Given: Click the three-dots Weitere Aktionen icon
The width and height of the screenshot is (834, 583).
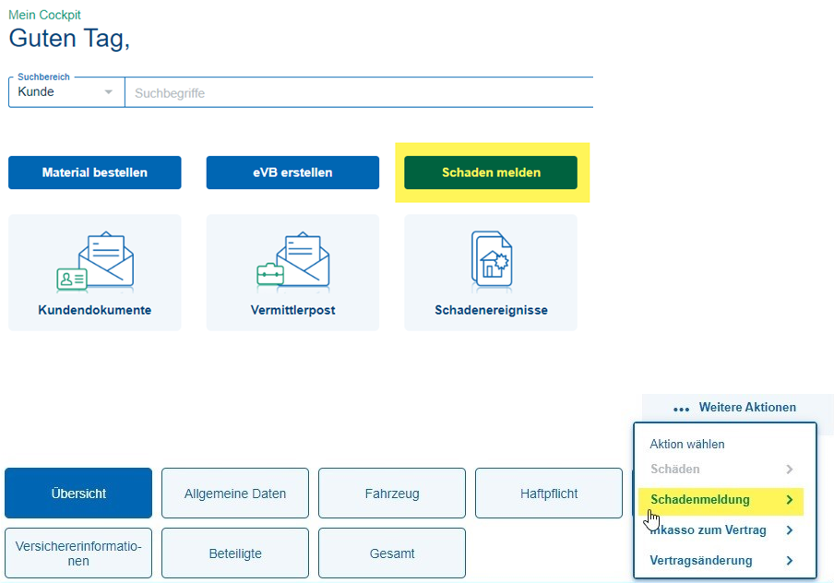Looking at the screenshot, I should [682, 408].
